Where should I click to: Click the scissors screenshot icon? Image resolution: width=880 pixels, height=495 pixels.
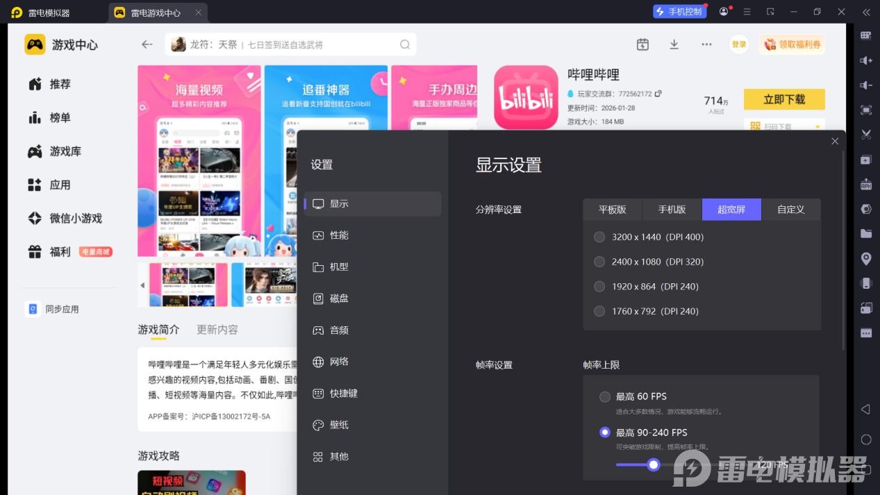click(x=866, y=135)
